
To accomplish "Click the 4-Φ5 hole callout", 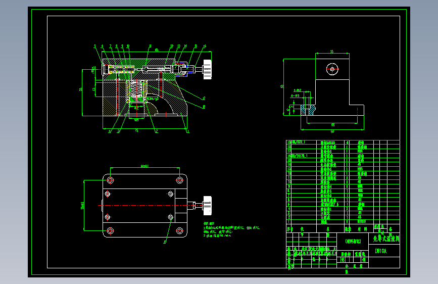I will click(295, 96).
